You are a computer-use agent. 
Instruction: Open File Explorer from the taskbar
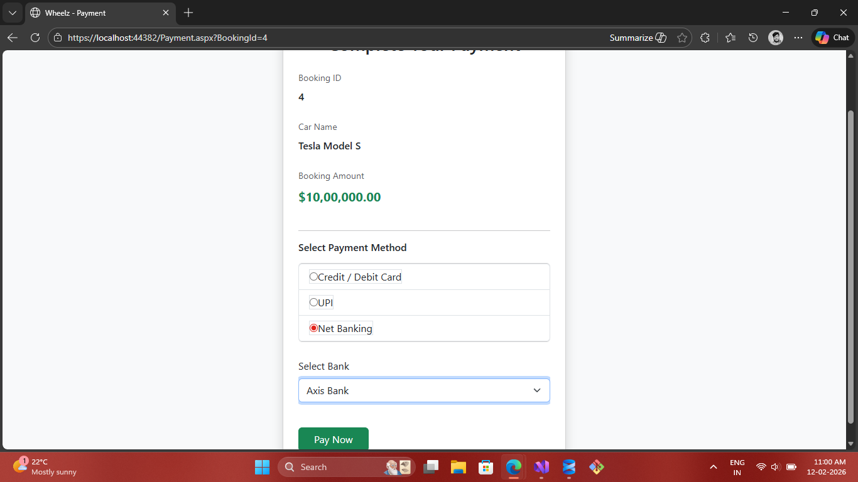pos(458,467)
